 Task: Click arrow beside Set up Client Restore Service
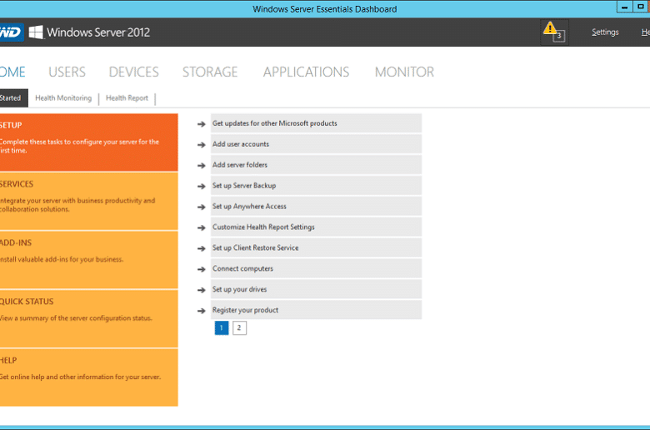202,248
